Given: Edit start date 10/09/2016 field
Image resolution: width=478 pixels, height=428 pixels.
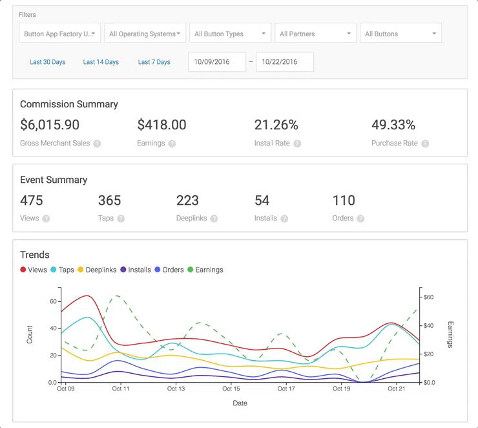Looking at the screenshot, I should [x=217, y=62].
